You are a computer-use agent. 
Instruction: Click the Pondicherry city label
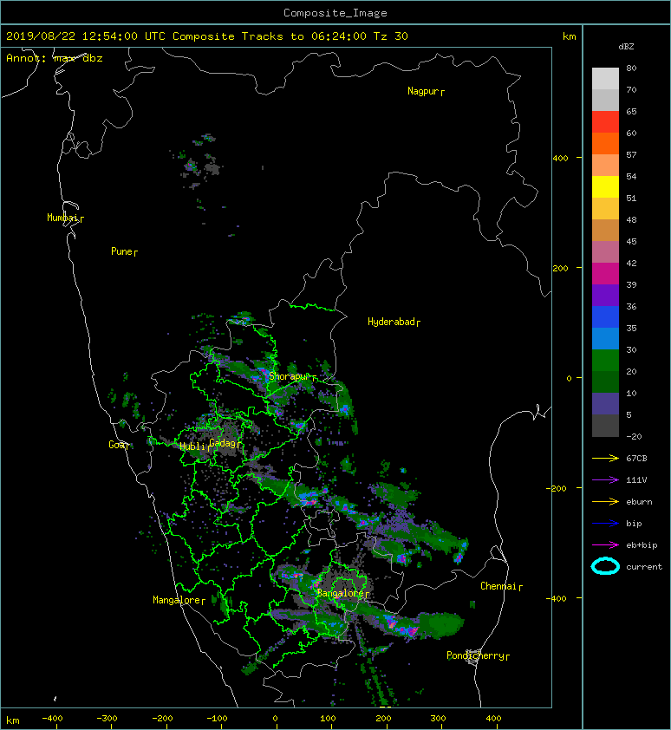pos(475,655)
